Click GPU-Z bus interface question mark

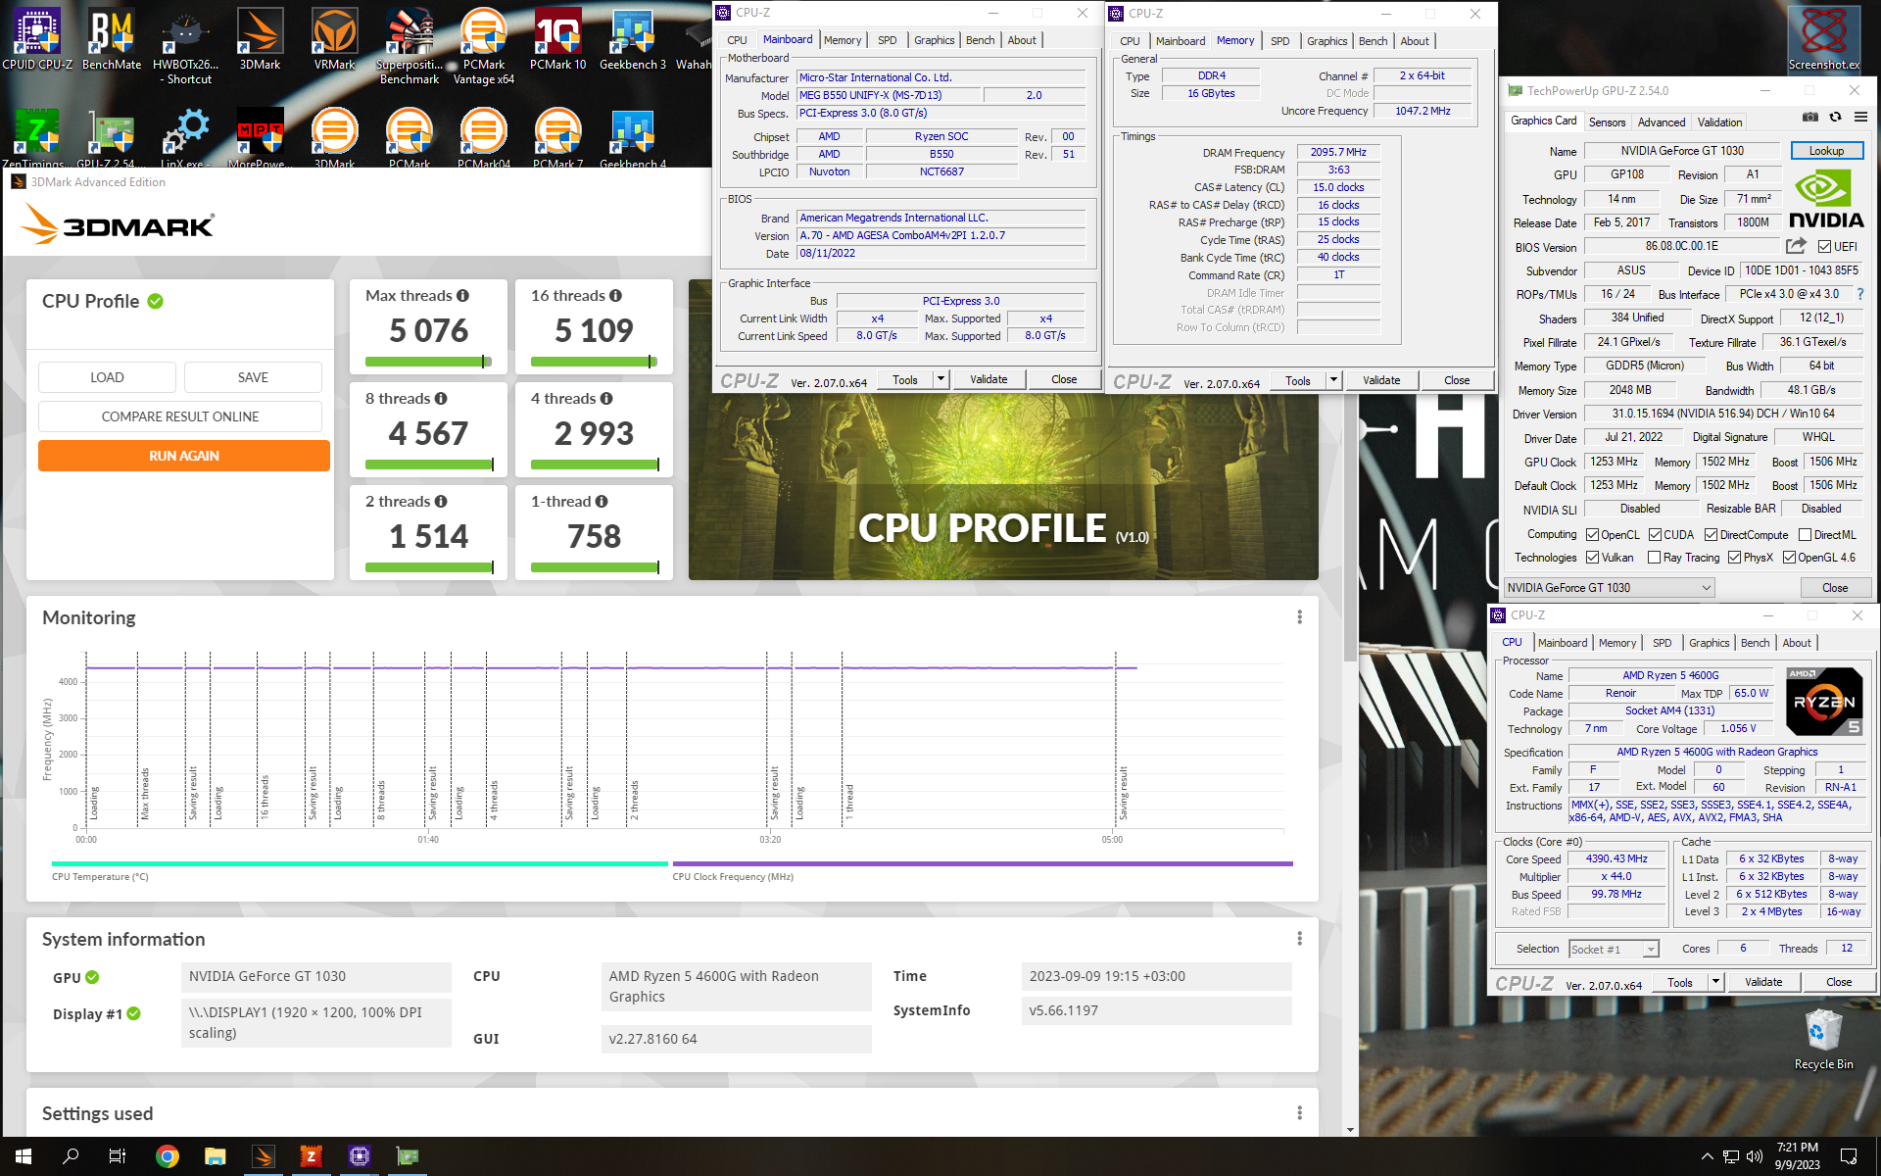pyautogui.click(x=1860, y=294)
